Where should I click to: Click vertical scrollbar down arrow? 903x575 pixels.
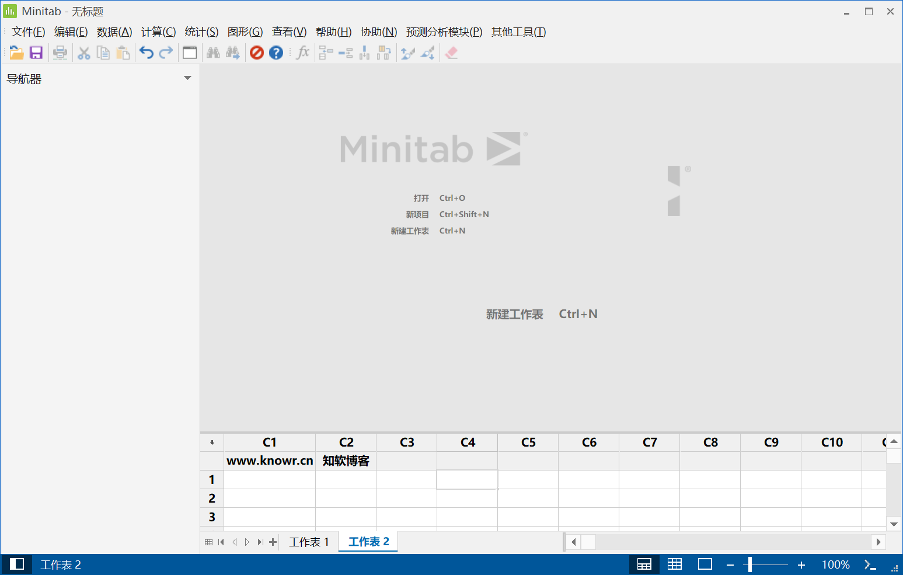(894, 524)
